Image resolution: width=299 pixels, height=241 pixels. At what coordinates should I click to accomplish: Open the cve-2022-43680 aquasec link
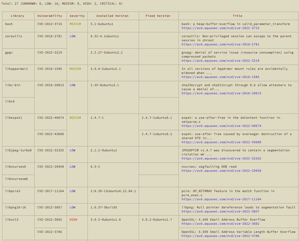[x=221, y=142]
